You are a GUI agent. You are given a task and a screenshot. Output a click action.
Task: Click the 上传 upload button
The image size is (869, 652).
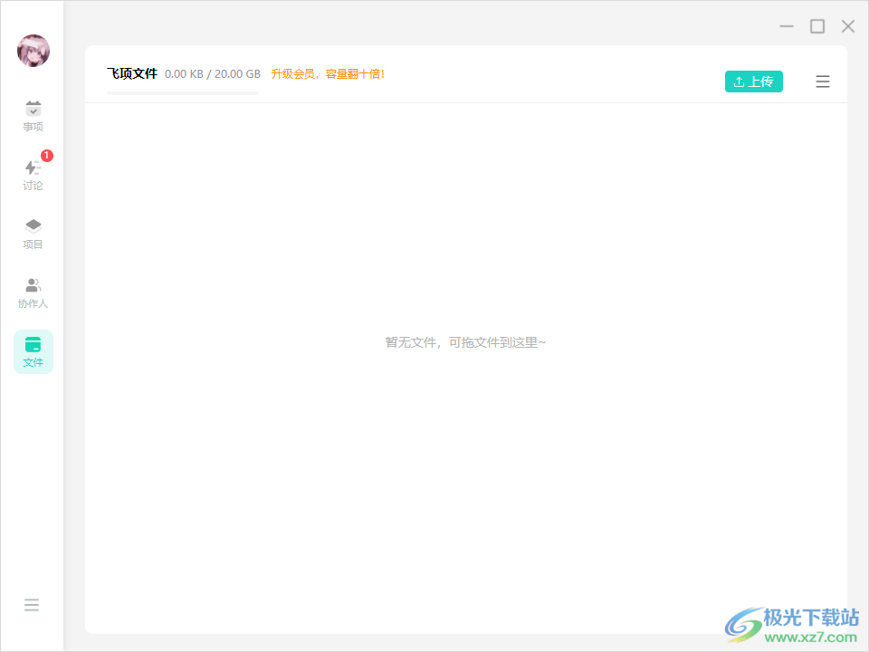753,81
